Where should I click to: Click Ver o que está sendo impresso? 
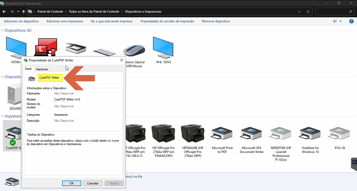click(111, 21)
